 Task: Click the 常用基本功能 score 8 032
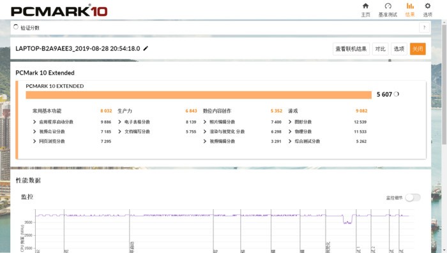(106, 111)
